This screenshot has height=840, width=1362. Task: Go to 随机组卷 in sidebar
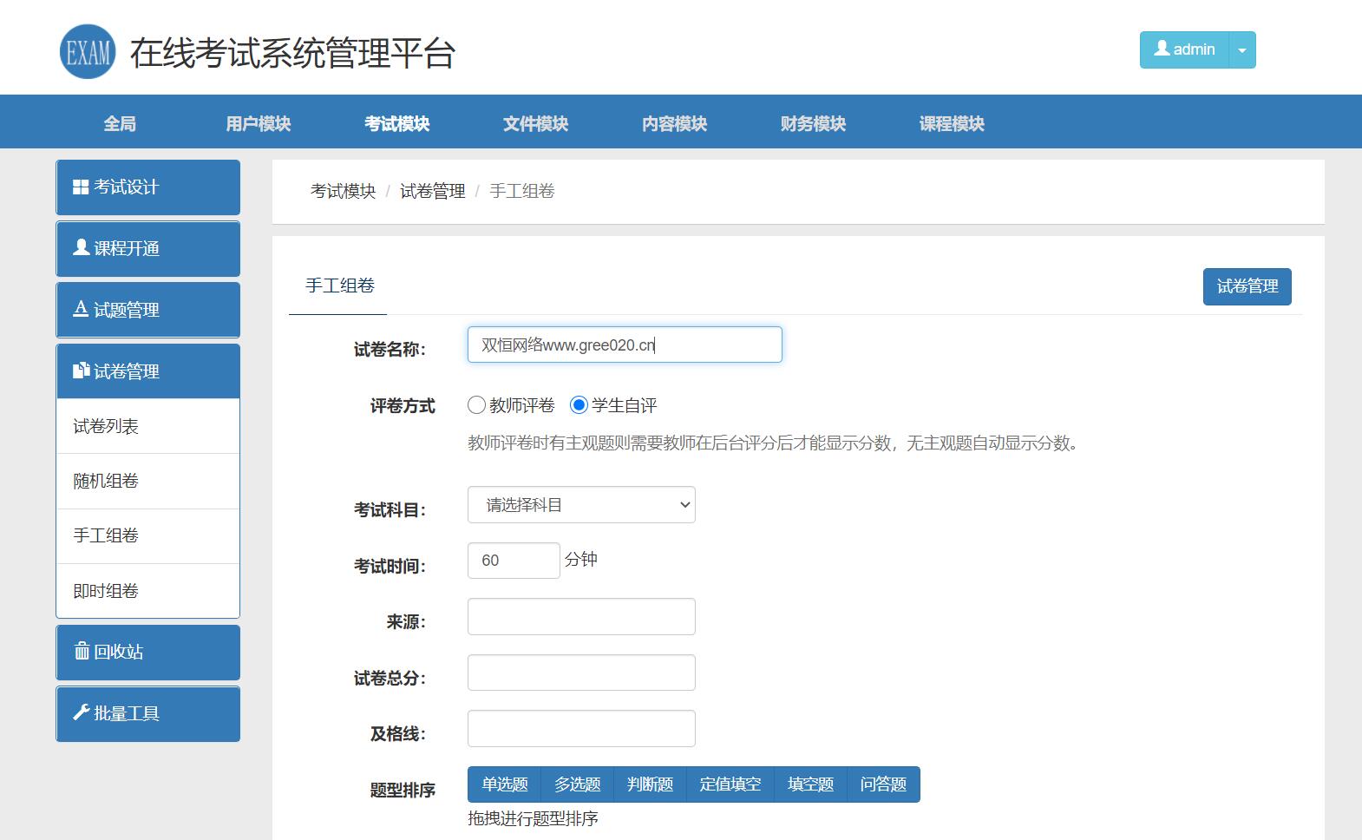(x=148, y=481)
